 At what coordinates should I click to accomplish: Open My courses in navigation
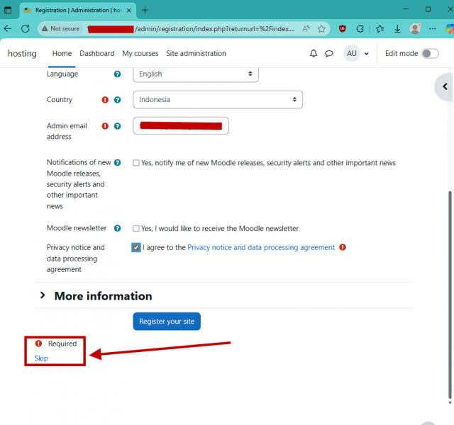[x=140, y=54]
